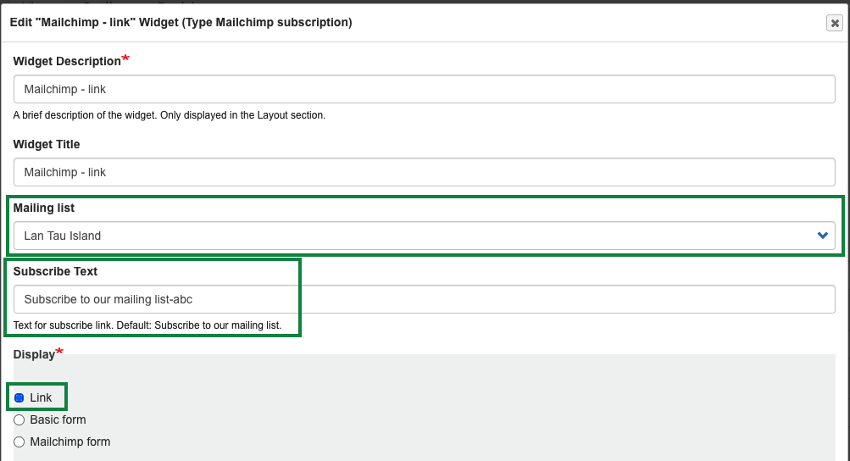Image resolution: width=850 pixels, height=461 pixels.
Task: Click the Display label
Action: tap(34, 354)
